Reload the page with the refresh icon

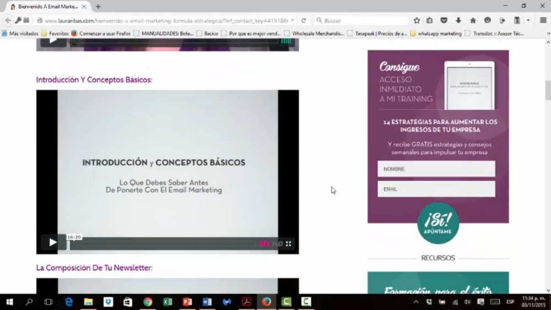coord(304,21)
